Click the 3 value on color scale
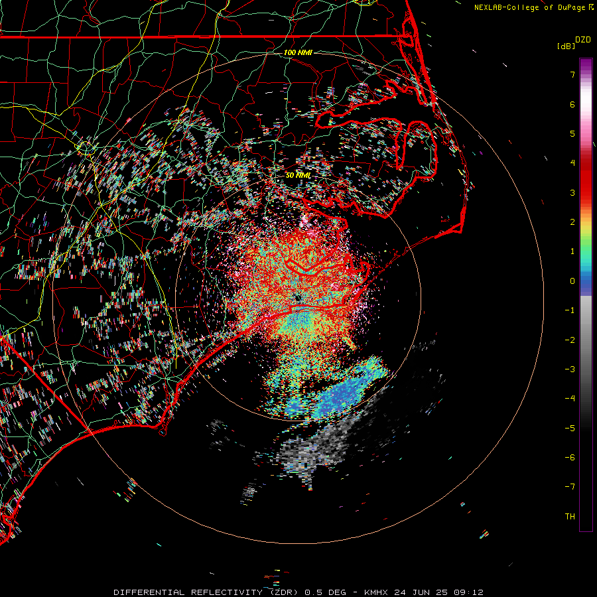Image resolution: width=597 pixels, height=597 pixels. tap(572, 192)
